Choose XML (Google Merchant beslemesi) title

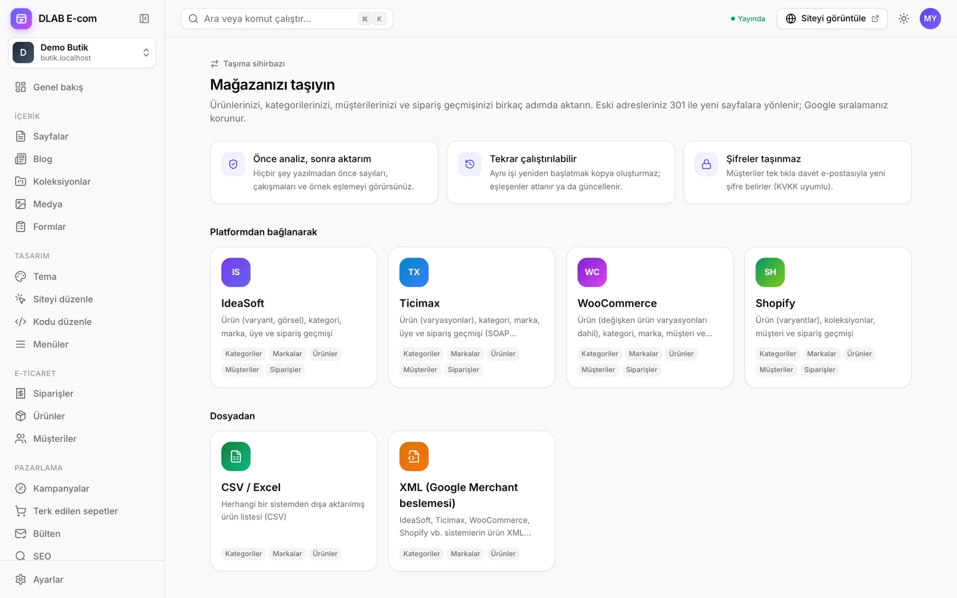point(459,495)
